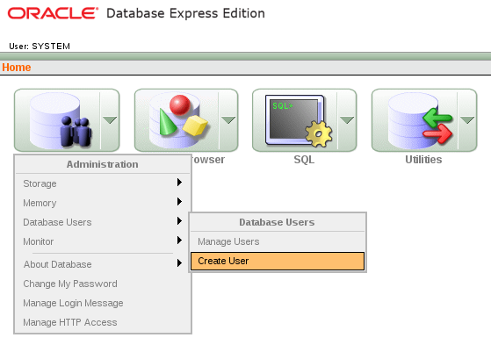
Task: Expand the Storage submenu arrow
Action: pos(179,183)
